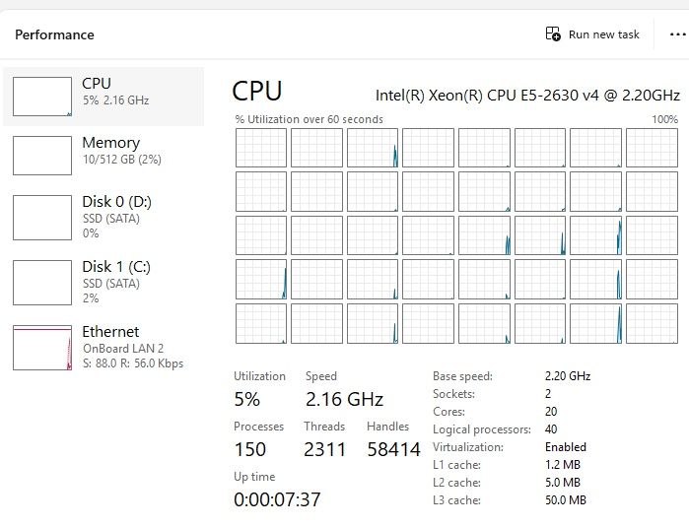Click the bottom-right logical processor graph

pos(652,324)
